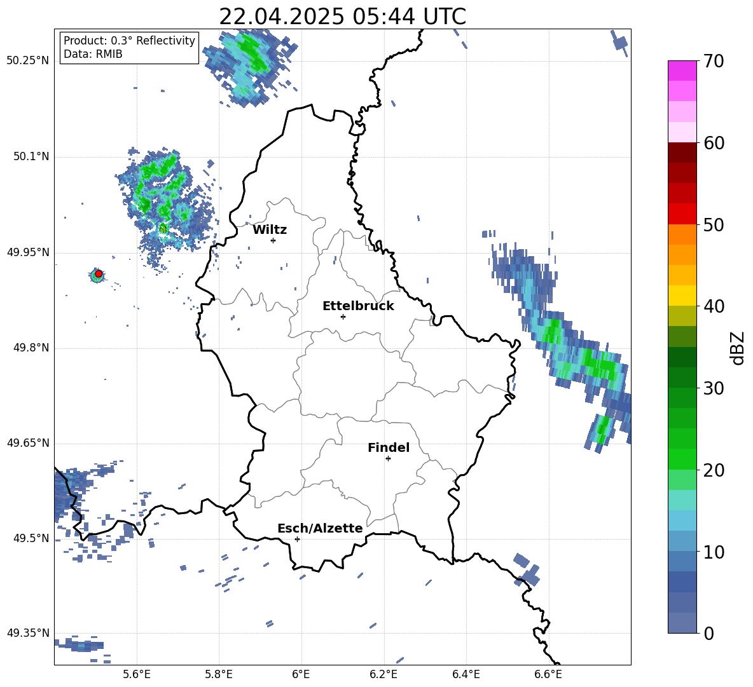753x687 pixels.
Task: Pick the dark blue swatch below 10 dBZ
Action: coord(682,582)
